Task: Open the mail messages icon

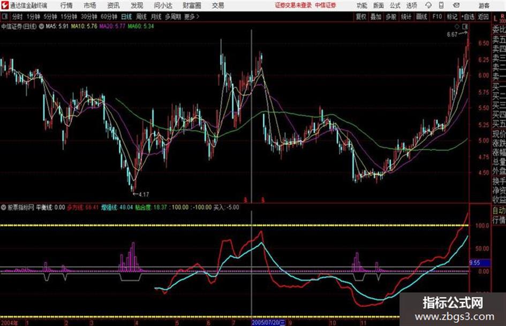Action: pyautogui.click(x=456, y=5)
